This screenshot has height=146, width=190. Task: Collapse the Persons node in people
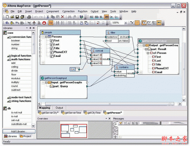coord(46,37)
